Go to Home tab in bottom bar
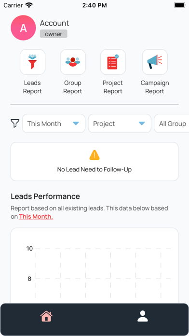189x336 pixels. [46, 316]
